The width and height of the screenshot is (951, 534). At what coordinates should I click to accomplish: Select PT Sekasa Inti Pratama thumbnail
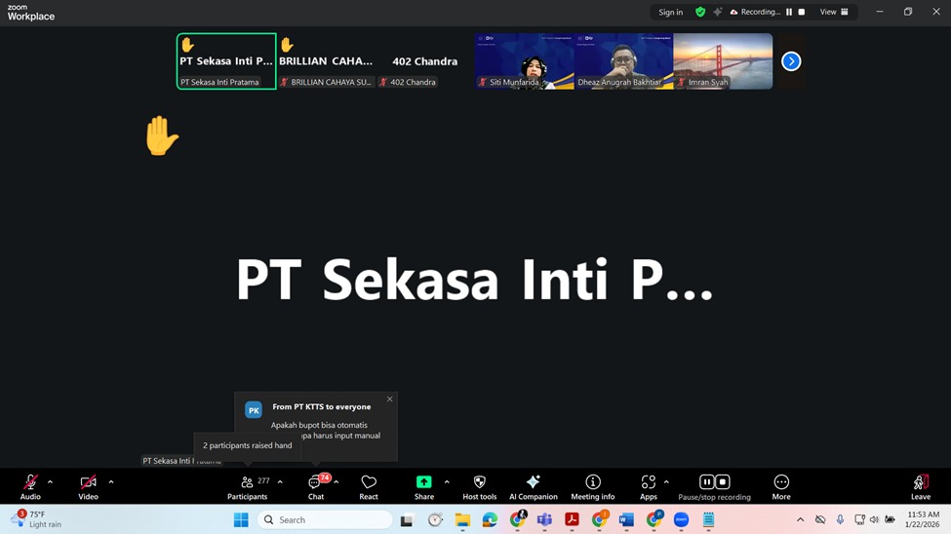tap(226, 61)
